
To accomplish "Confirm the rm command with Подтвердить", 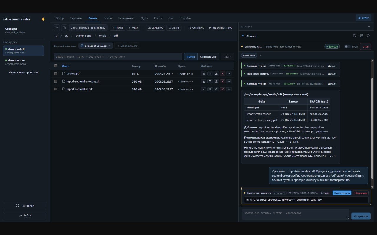I will (342, 193).
